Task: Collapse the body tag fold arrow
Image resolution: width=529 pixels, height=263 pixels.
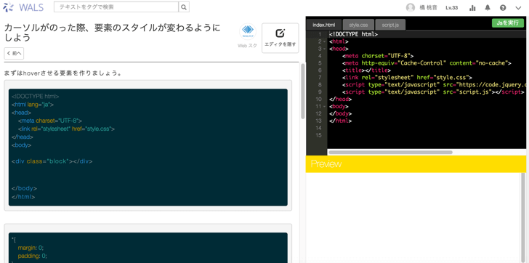Action: pos(324,106)
